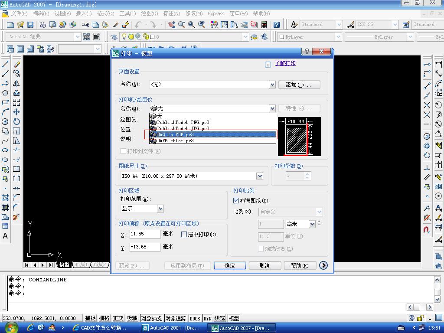
Task: Open the 绘图(D) menu
Action: pyautogui.click(x=149, y=13)
